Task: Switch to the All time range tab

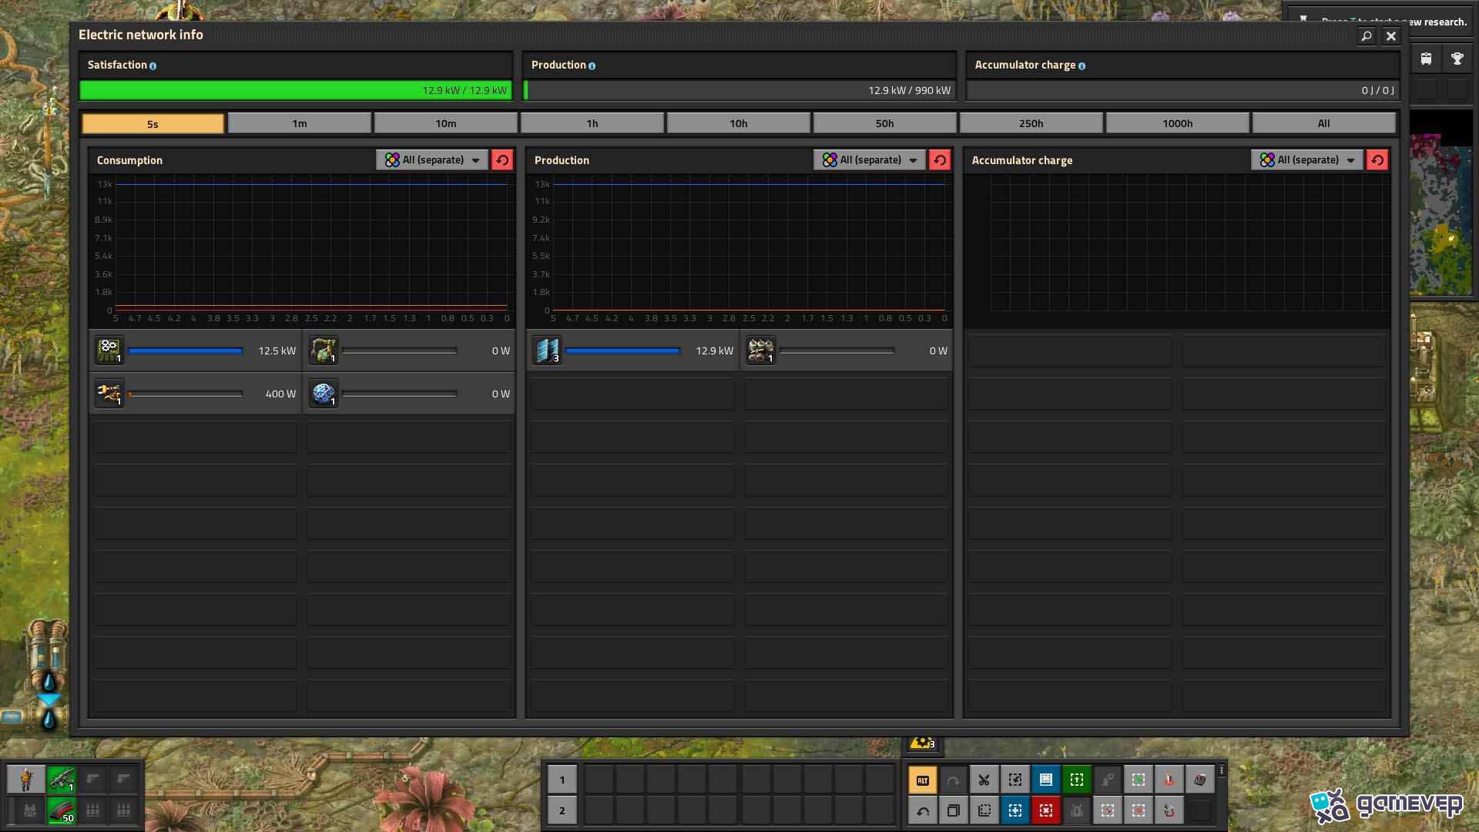Action: point(1323,123)
